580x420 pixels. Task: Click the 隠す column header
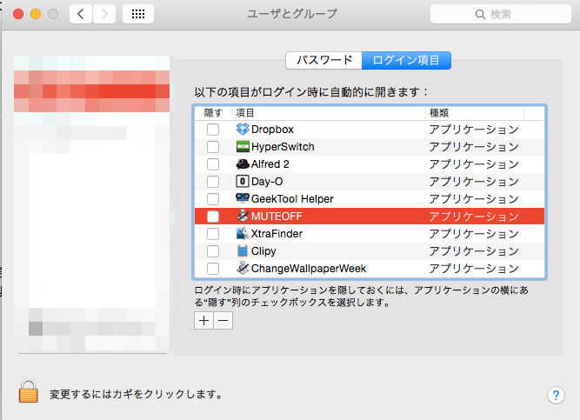coord(213,113)
